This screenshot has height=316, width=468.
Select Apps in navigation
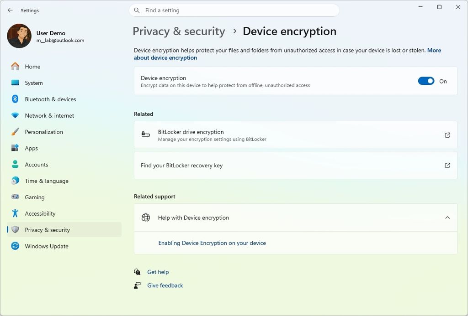coord(64,148)
